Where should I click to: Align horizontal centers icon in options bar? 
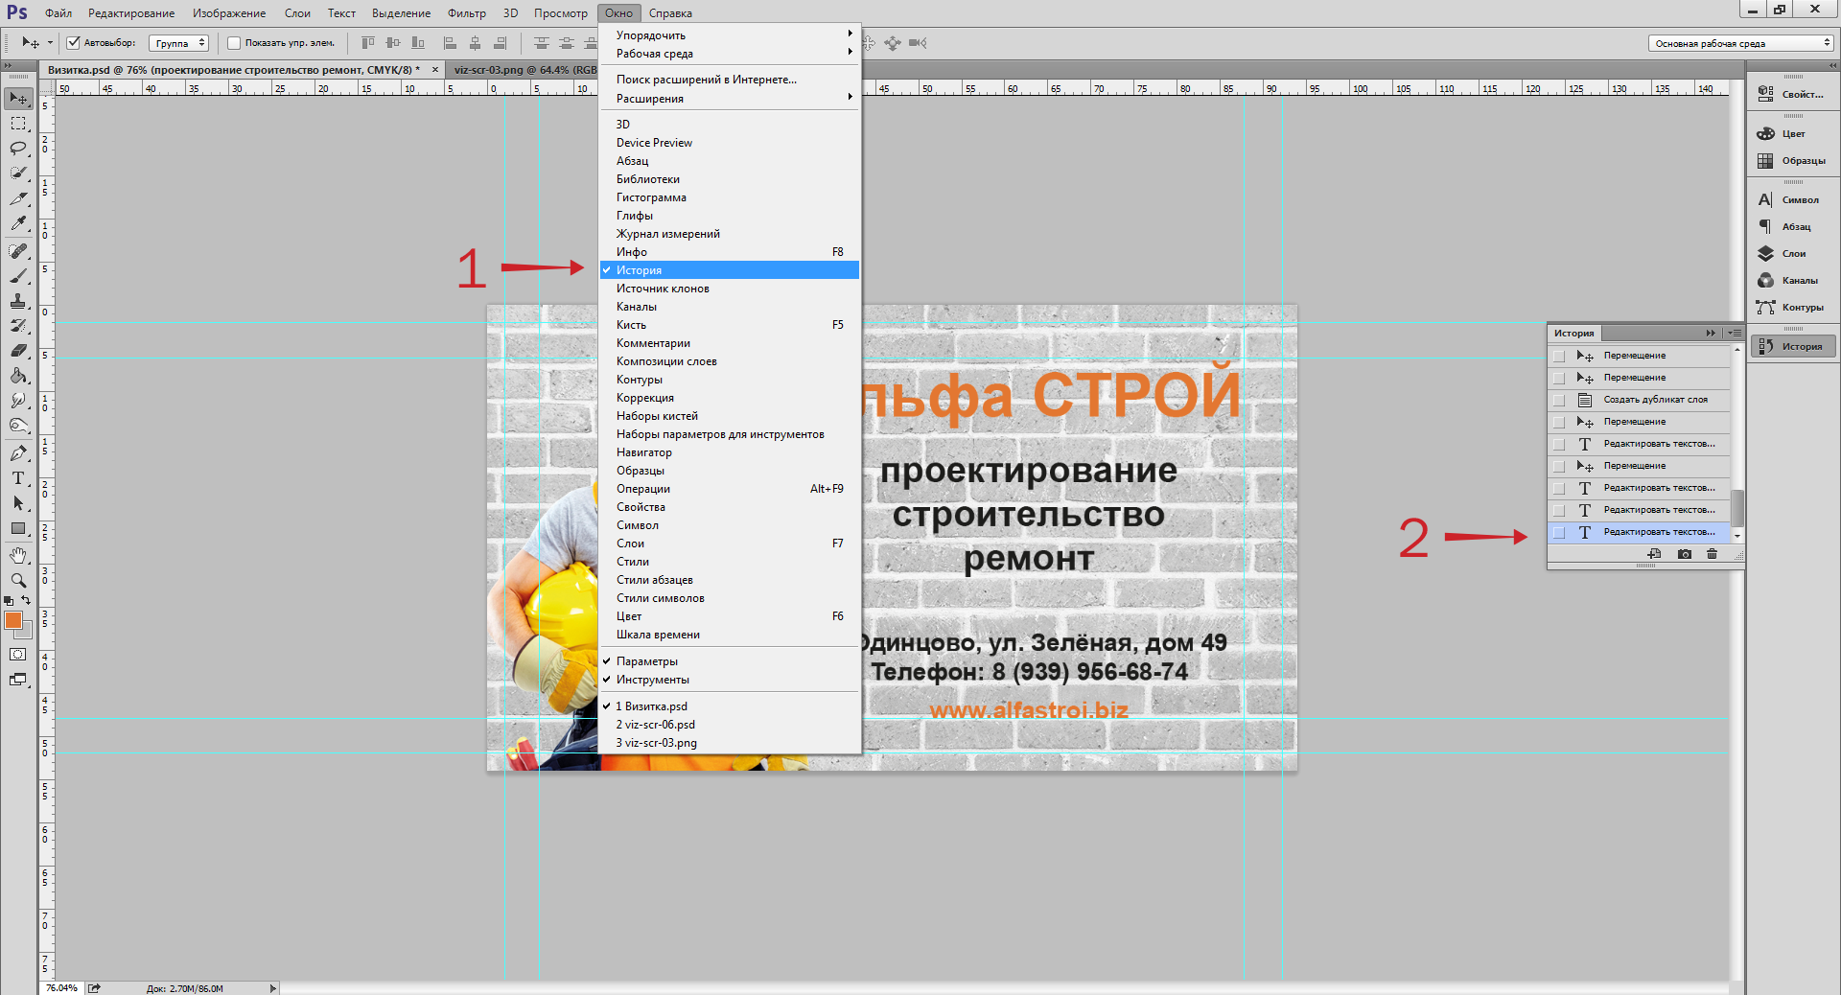[475, 43]
